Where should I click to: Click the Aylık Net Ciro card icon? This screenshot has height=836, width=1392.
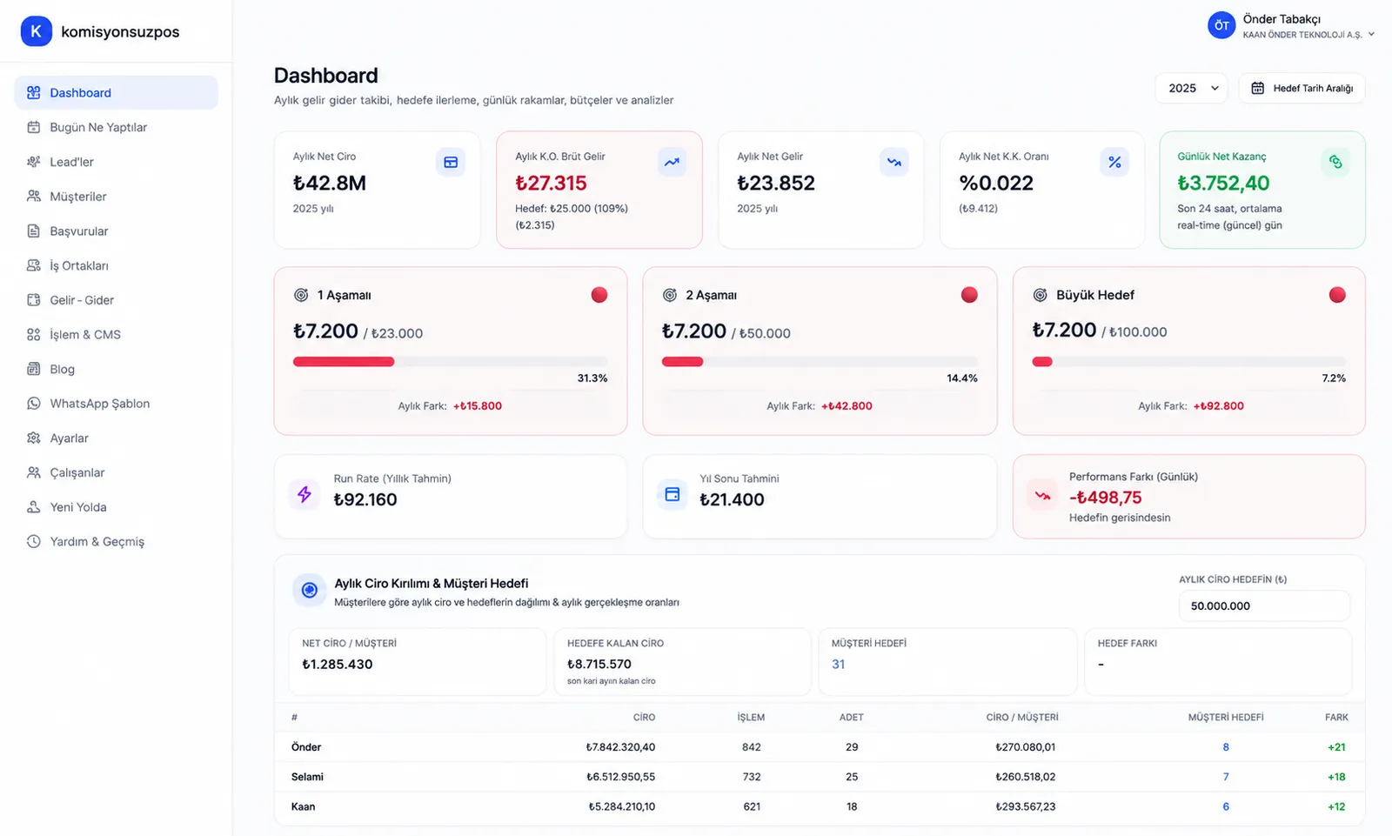tap(451, 162)
